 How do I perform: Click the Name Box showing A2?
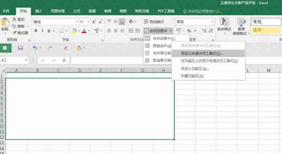click(12, 60)
